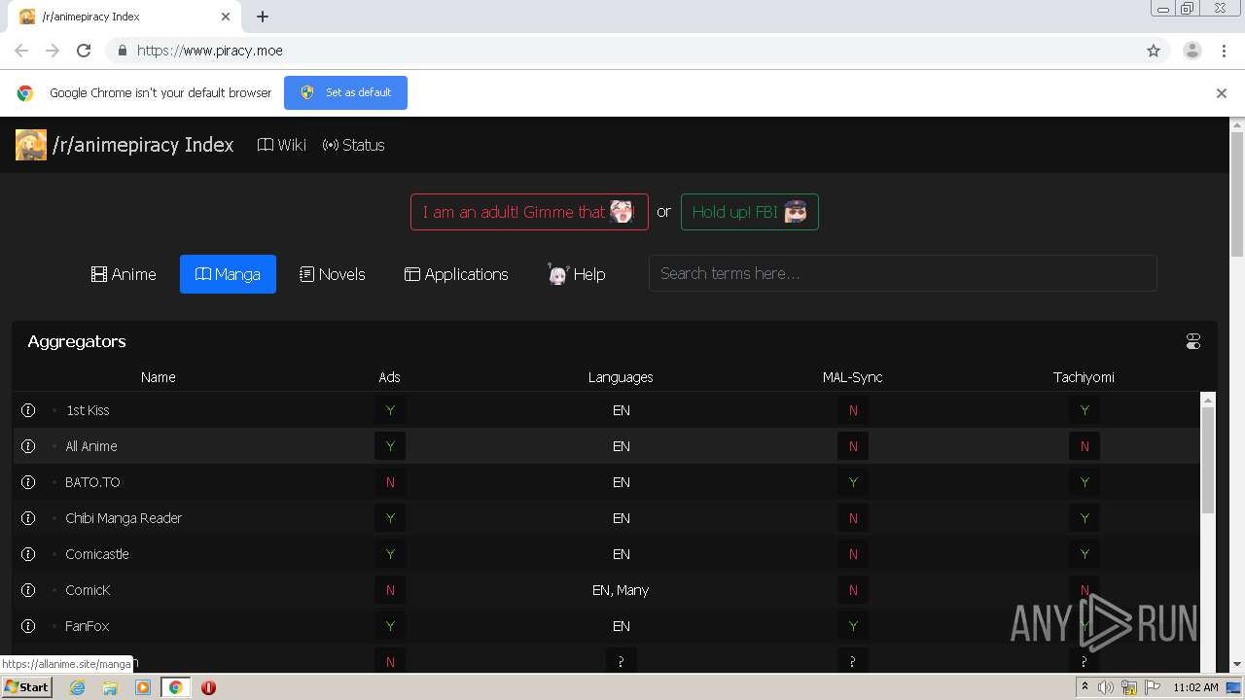This screenshot has width=1245, height=700.
Task: Open the Applications tab
Action: coord(456,274)
